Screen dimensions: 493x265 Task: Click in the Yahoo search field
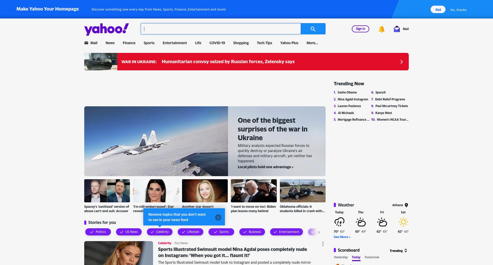[x=221, y=29]
